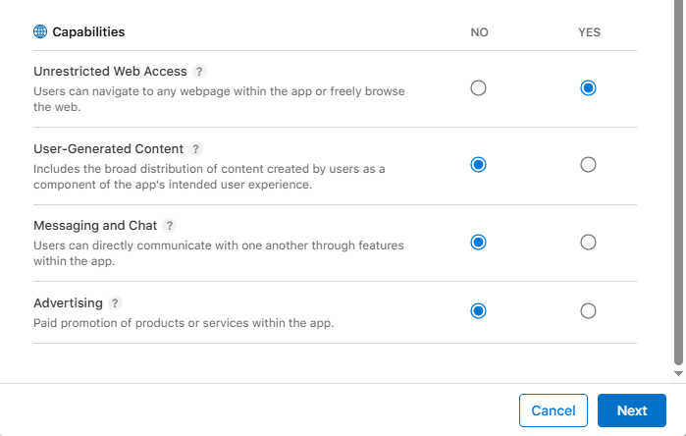
Task: Click the Cancel button
Action: tap(553, 410)
